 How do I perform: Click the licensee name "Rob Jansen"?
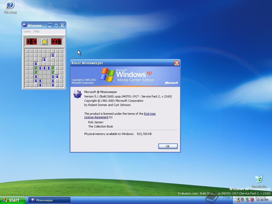click(96, 122)
